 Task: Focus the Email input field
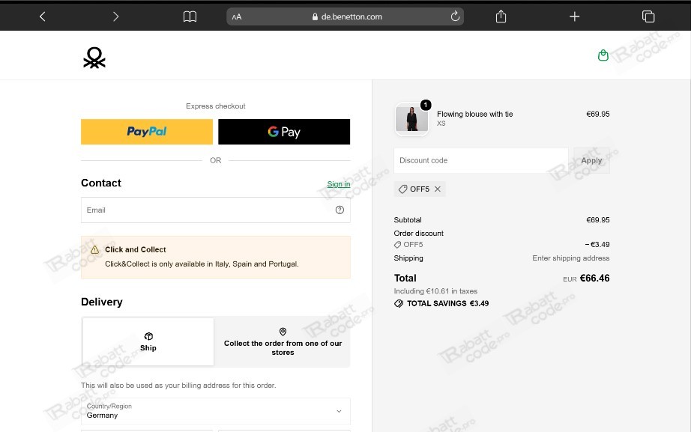click(x=216, y=210)
